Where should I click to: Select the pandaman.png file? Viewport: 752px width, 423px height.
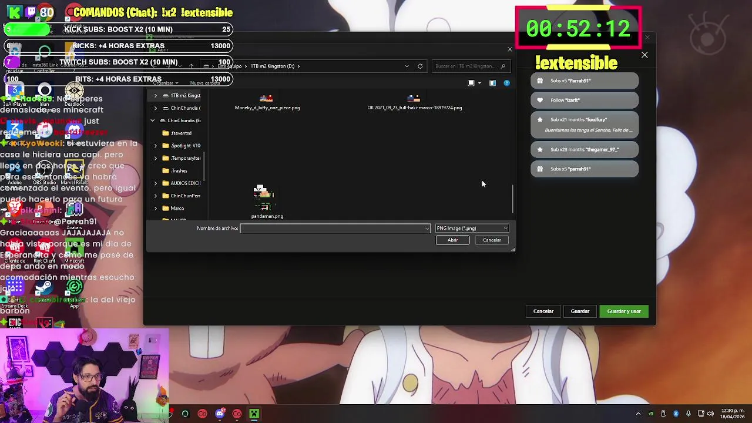click(x=267, y=202)
